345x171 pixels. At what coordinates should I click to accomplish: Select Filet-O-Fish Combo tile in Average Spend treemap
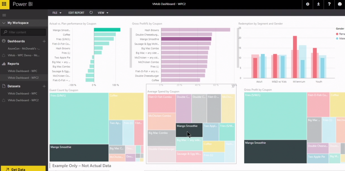pyautogui.click(x=161, y=103)
